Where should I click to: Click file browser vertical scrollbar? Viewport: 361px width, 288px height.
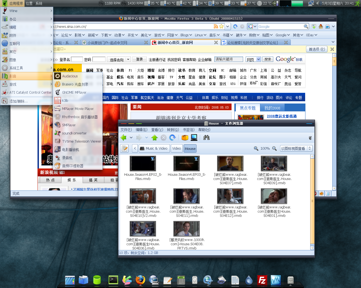point(312,201)
